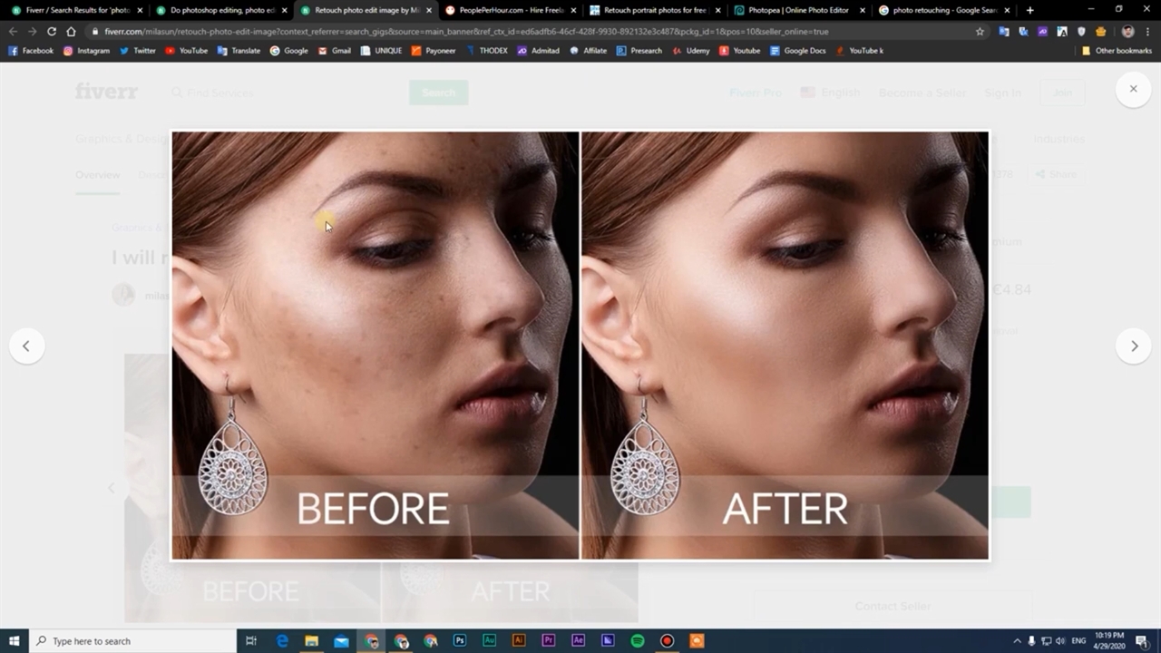The image size is (1161, 653).
Task: Launch Spotify from the taskbar
Action: (x=638, y=641)
